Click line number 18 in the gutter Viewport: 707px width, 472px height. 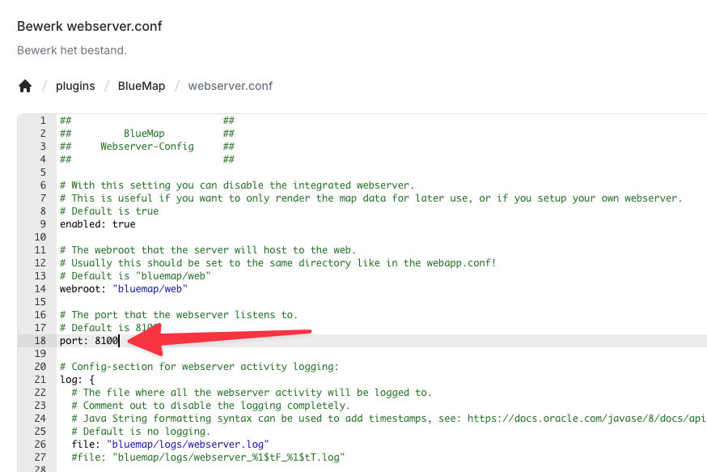(40, 341)
